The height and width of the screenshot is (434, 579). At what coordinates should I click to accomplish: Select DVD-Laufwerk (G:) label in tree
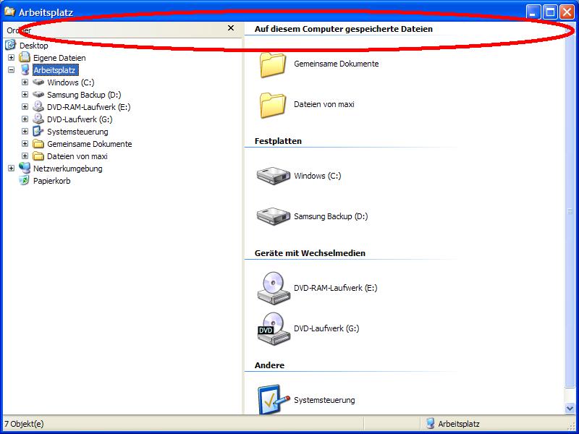coord(80,119)
